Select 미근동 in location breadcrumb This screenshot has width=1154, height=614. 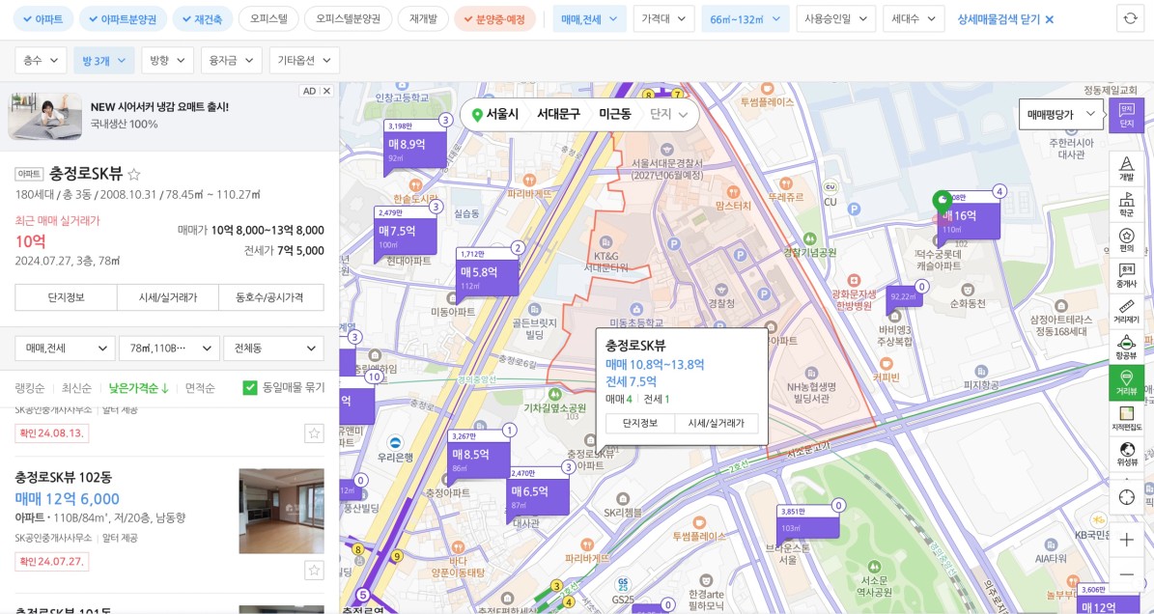tap(614, 114)
